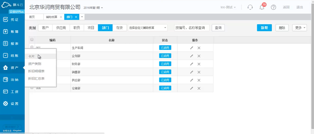Check the box for row 006 仓储部

[32, 88]
